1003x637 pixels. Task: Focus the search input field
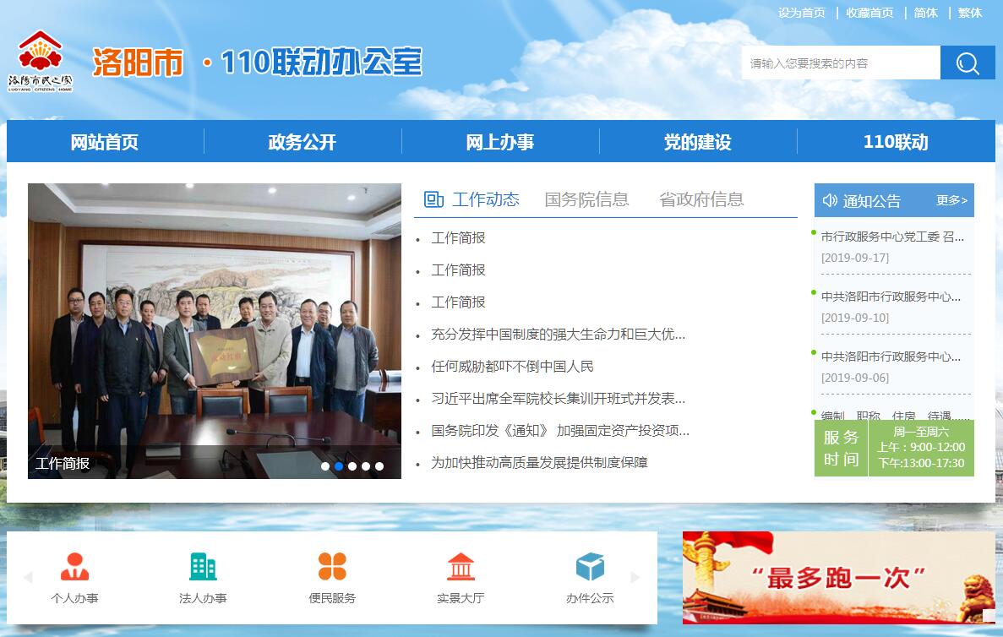840,63
